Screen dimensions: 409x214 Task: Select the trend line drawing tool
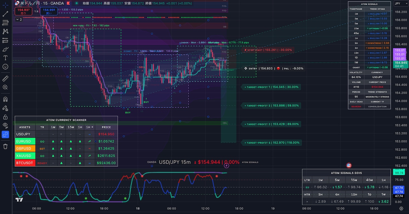tap(5, 14)
